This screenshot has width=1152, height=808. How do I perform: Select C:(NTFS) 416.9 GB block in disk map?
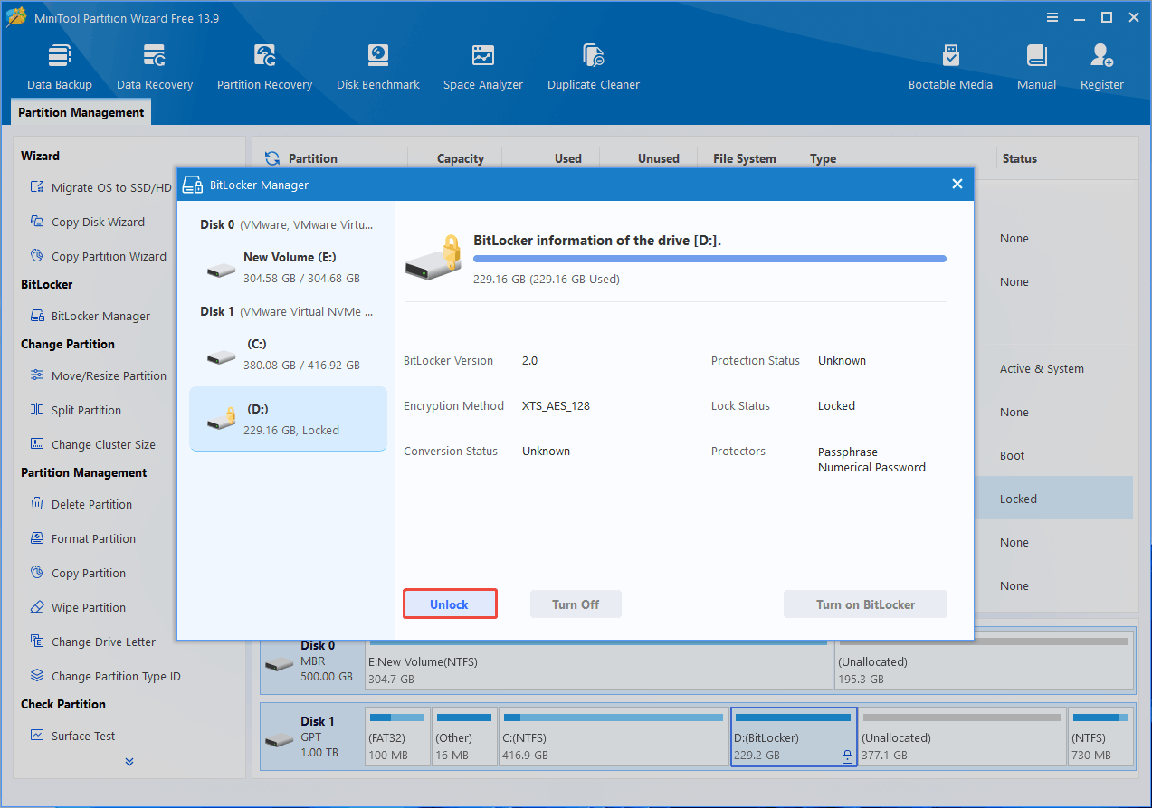pos(614,737)
